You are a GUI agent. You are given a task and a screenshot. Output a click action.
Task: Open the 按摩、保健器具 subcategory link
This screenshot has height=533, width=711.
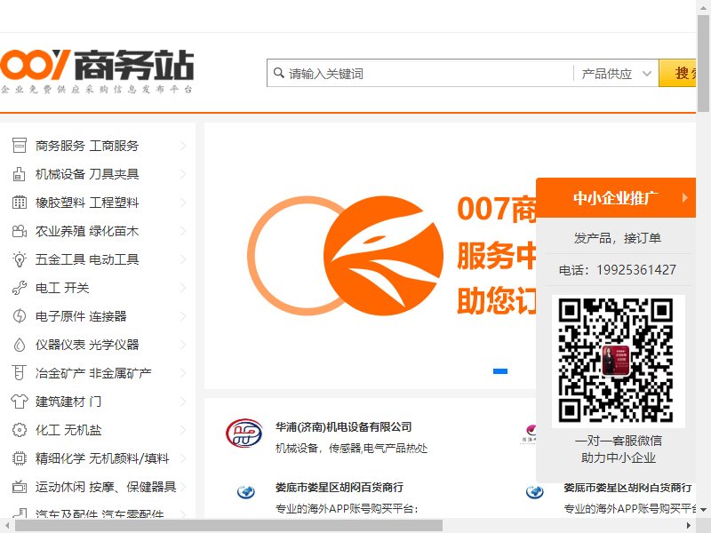132,487
